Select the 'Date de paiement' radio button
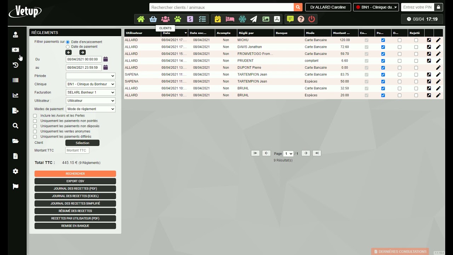 pos(68,47)
